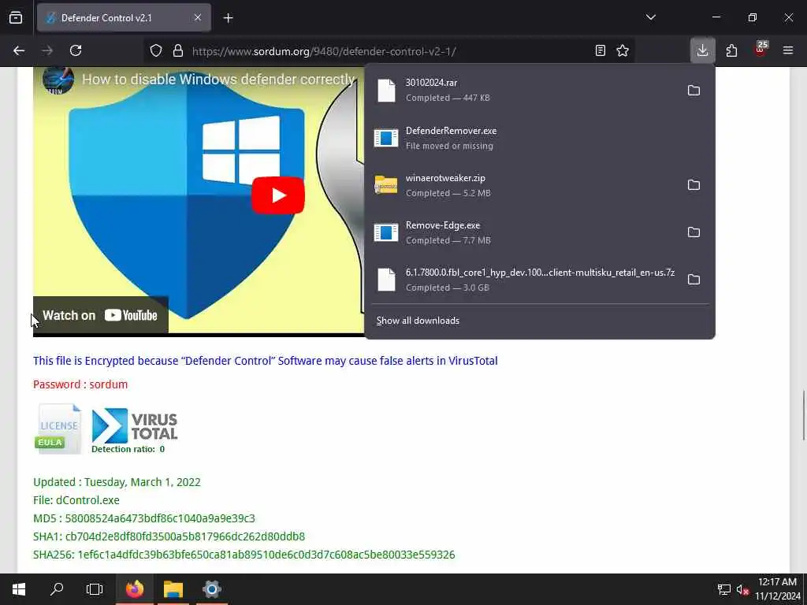Click the site padlock security icon
The width and height of the screenshot is (807, 605).
pyautogui.click(x=178, y=50)
